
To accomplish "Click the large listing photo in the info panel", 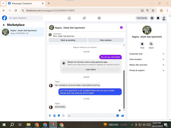I will click(x=147, y=30).
